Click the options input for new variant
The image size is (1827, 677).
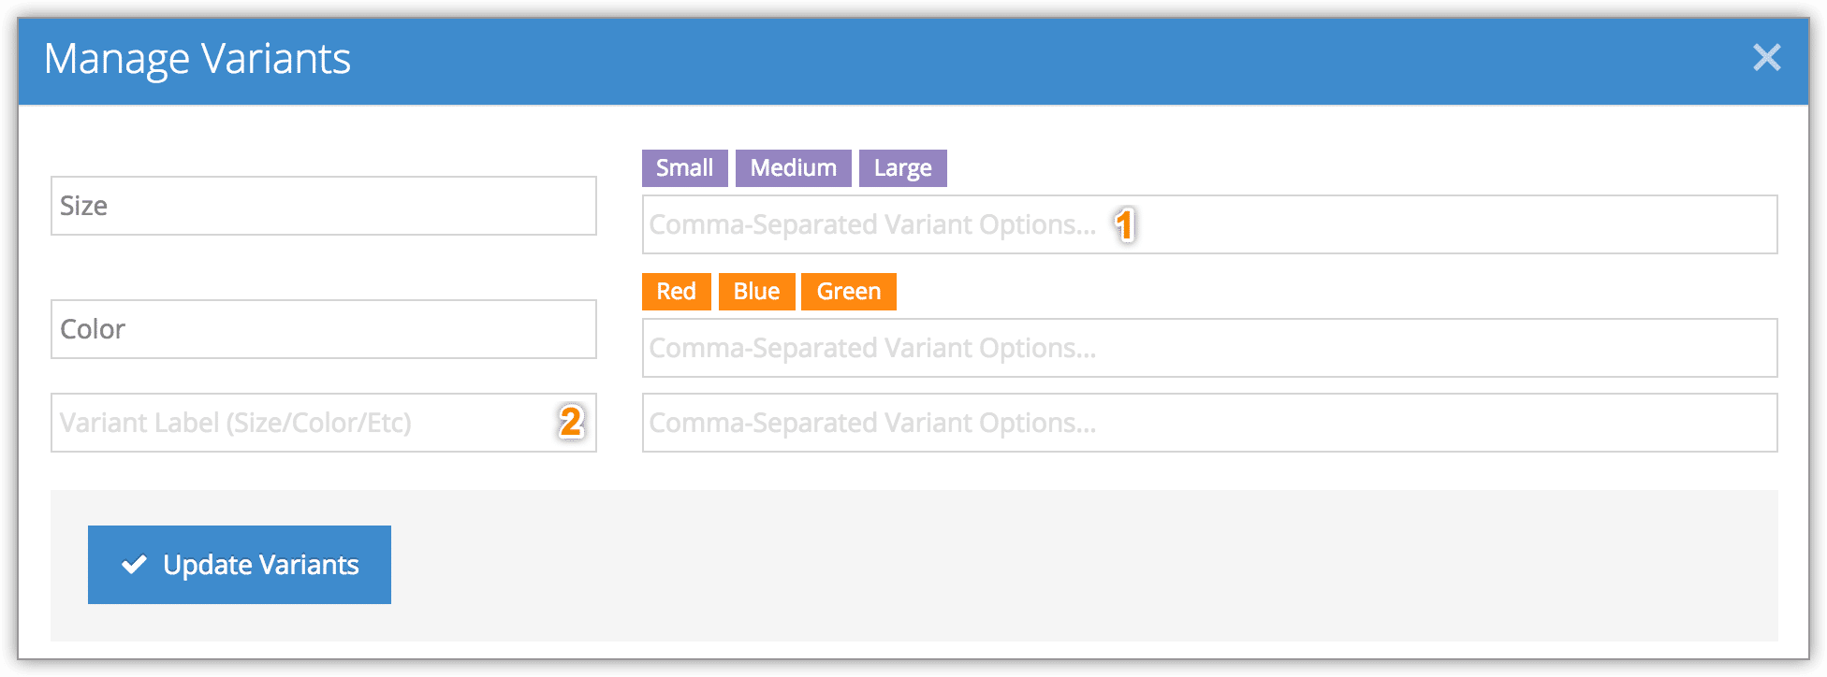coord(1210,423)
